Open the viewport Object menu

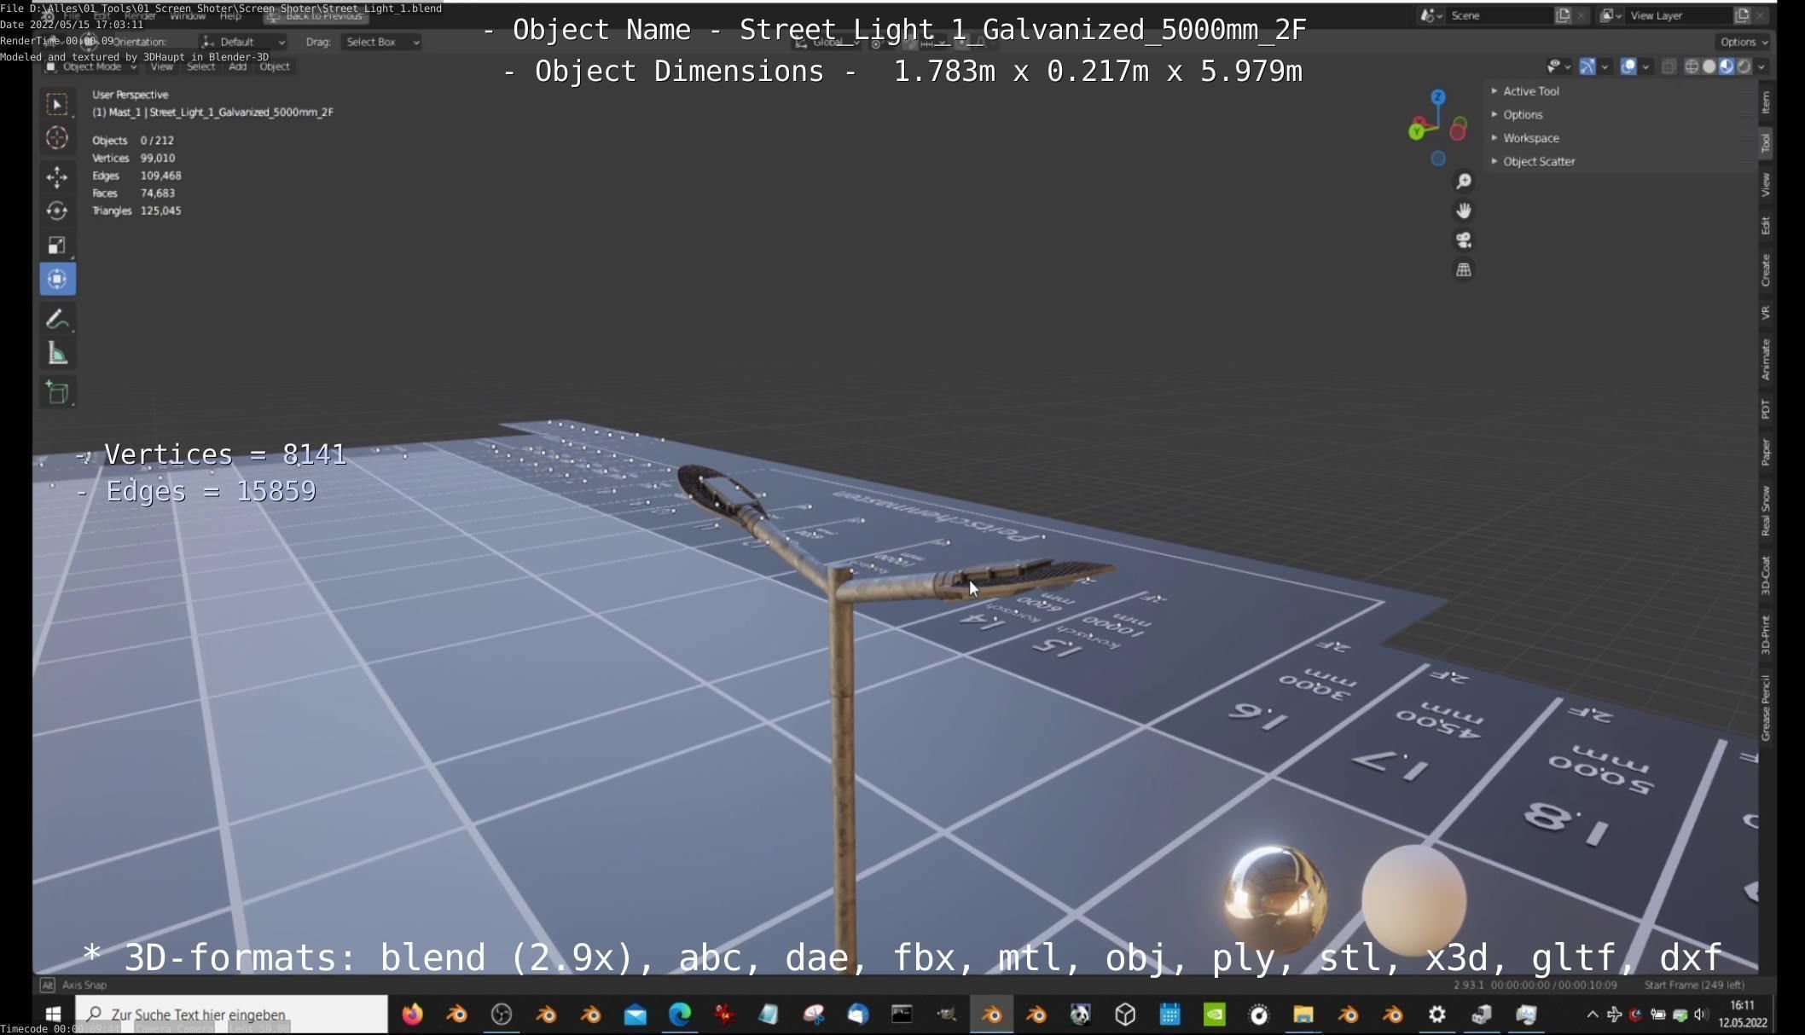point(275,66)
